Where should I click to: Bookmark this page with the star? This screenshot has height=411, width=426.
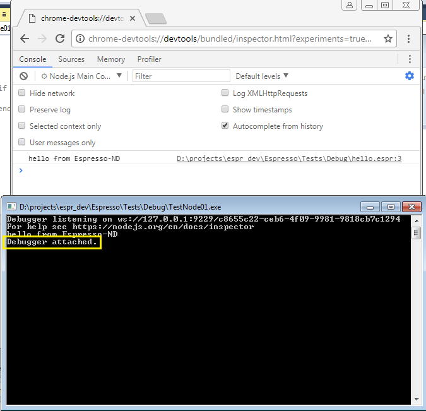click(388, 39)
